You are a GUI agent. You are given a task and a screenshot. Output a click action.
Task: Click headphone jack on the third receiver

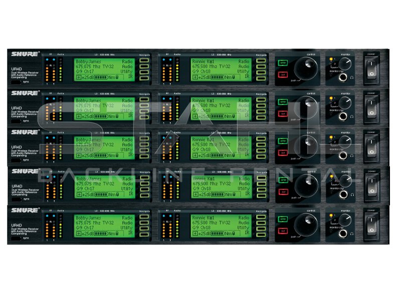(343, 155)
